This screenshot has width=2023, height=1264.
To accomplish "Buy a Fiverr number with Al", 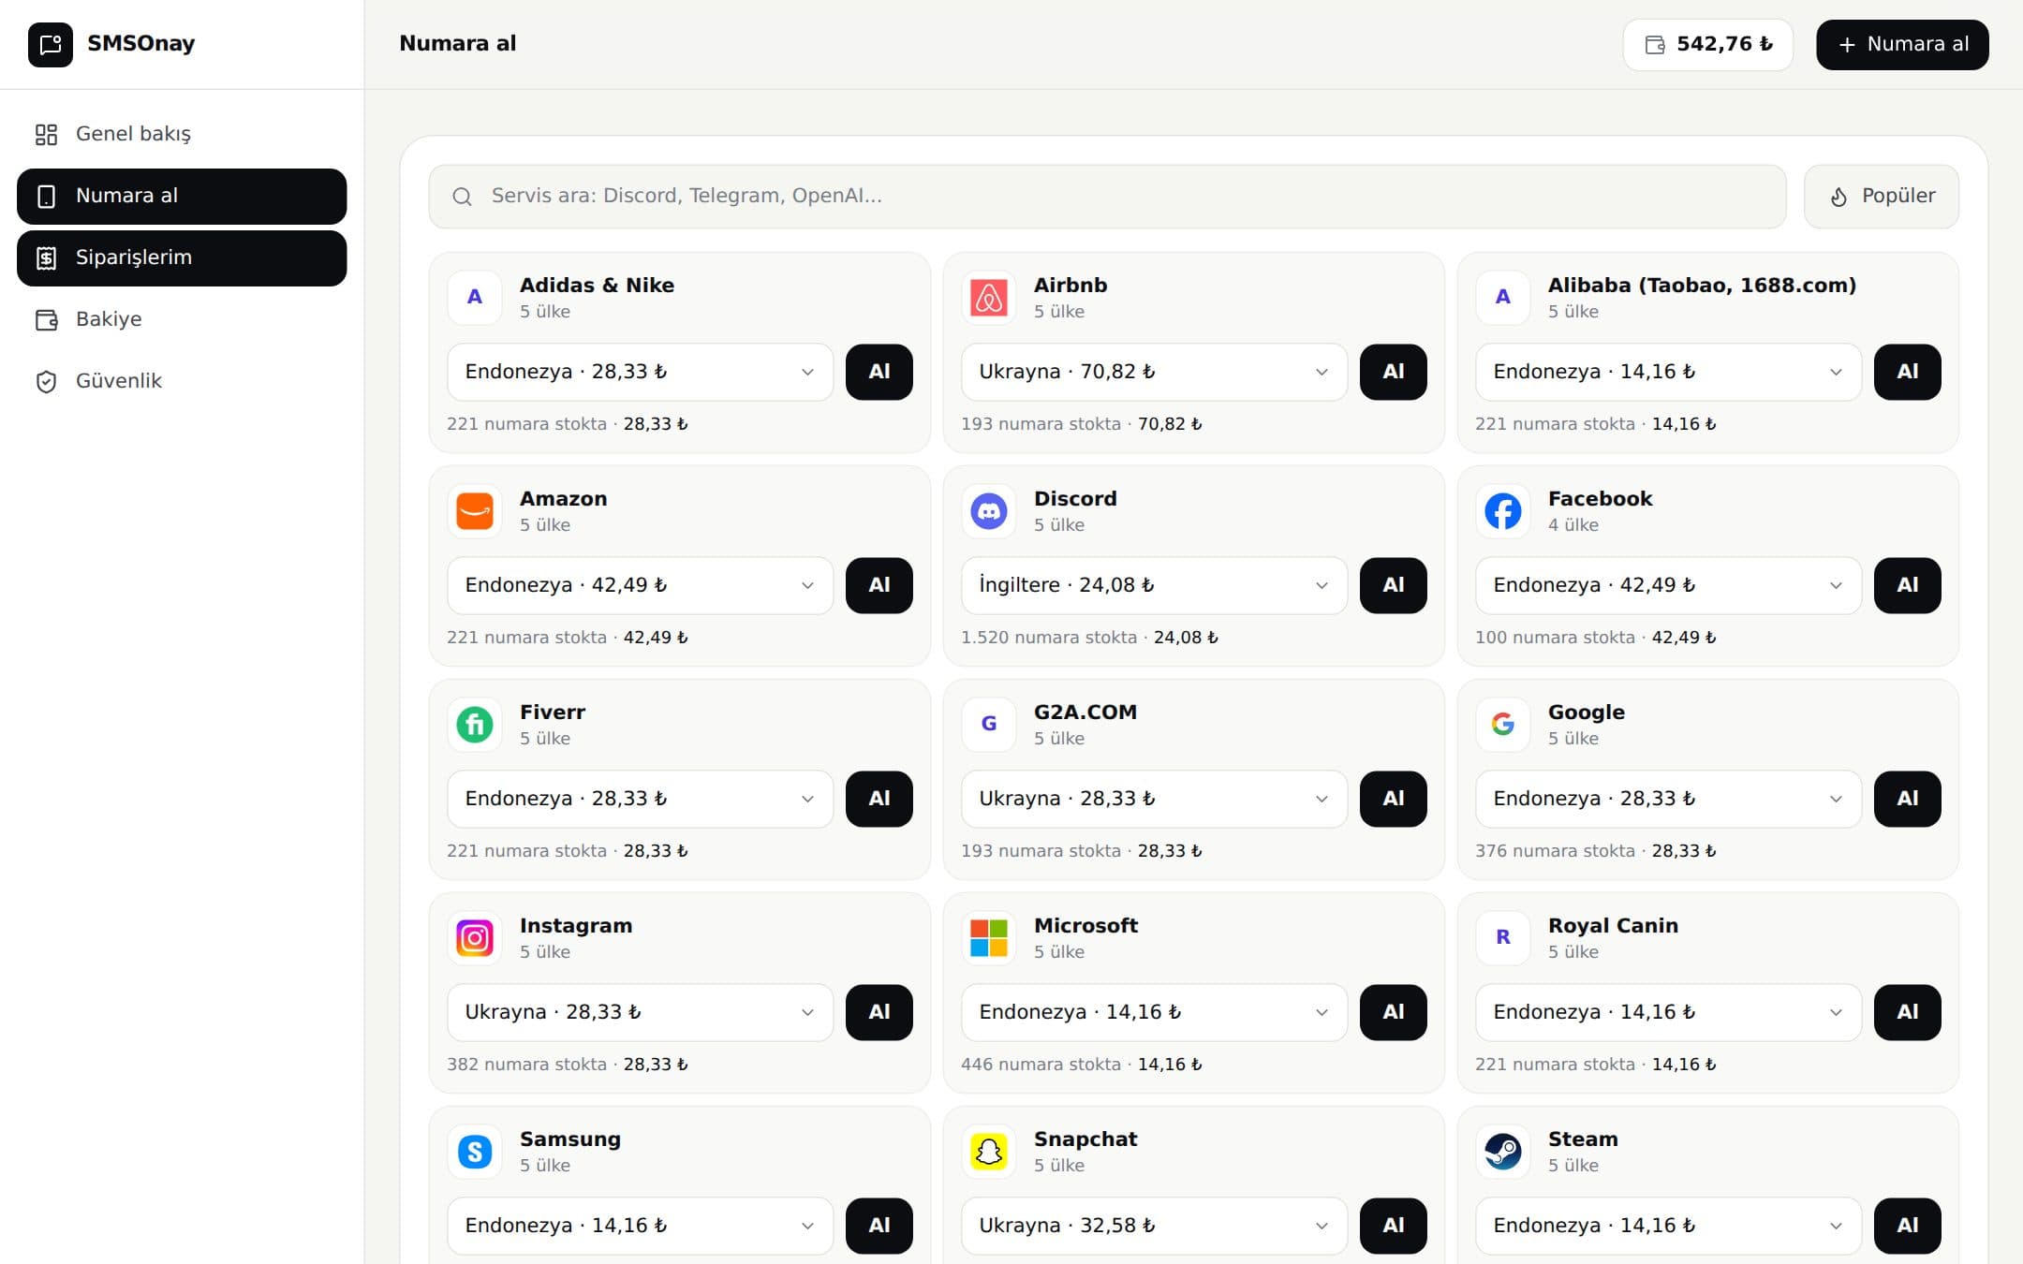I will pos(879,799).
